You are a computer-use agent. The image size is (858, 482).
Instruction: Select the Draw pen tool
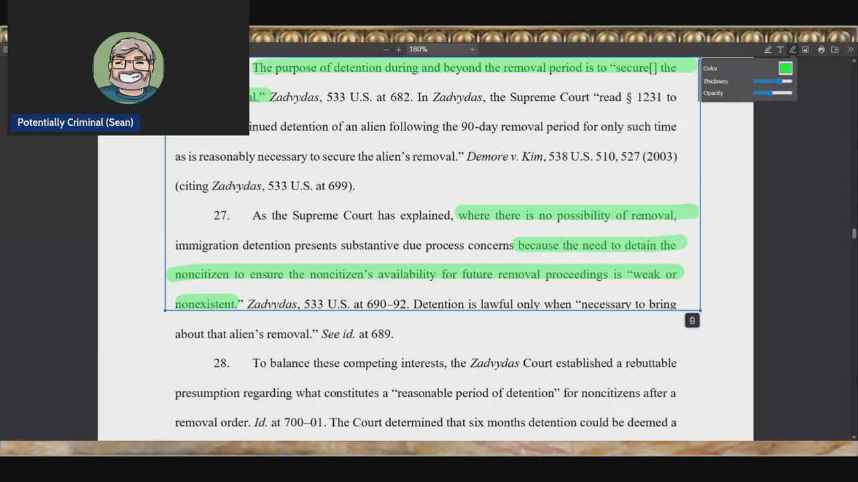pyautogui.click(x=793, y=50)
